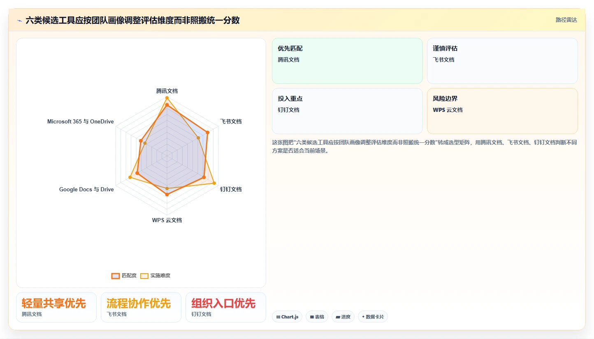Click the bar icon in the 进度 chip
Screen dimensions: 594x339
click(338, 317)
